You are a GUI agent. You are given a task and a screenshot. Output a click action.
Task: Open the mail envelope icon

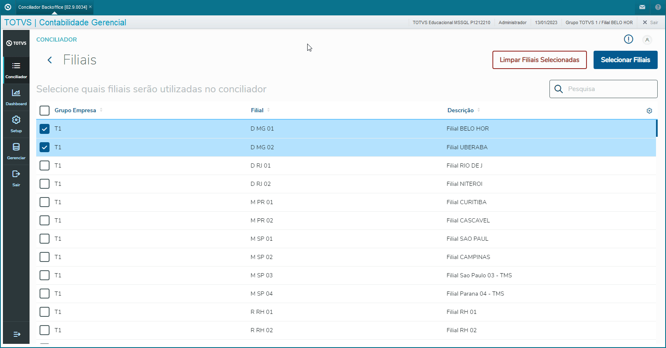coord(642,7)
